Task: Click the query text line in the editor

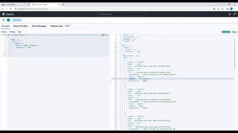Action: point(27,45)
